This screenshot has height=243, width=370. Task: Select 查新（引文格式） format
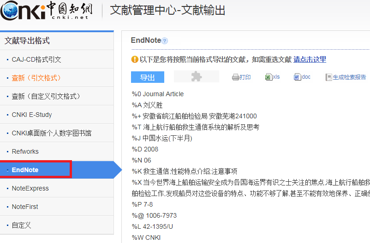[x=57, y=78]
